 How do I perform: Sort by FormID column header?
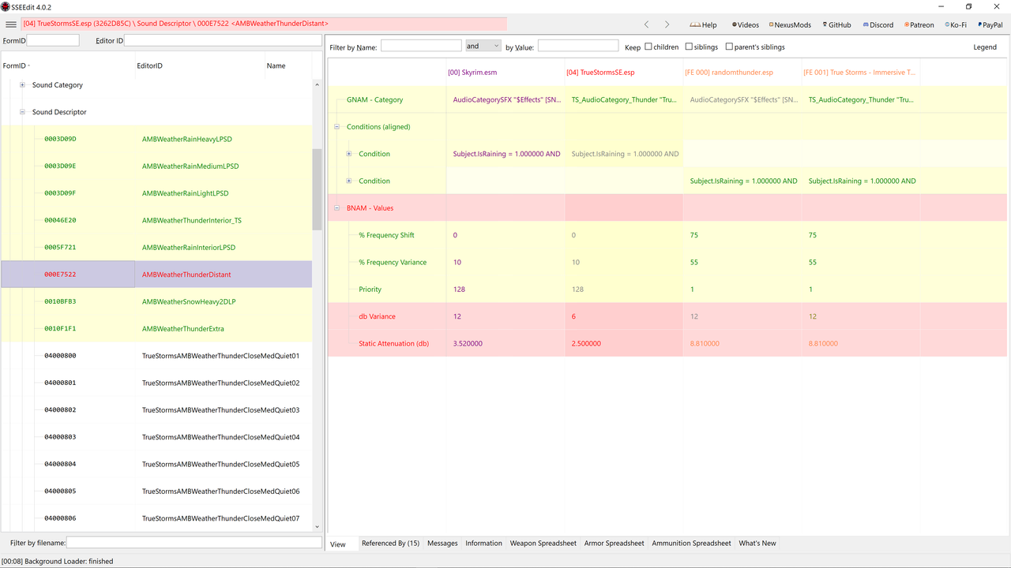67,65
